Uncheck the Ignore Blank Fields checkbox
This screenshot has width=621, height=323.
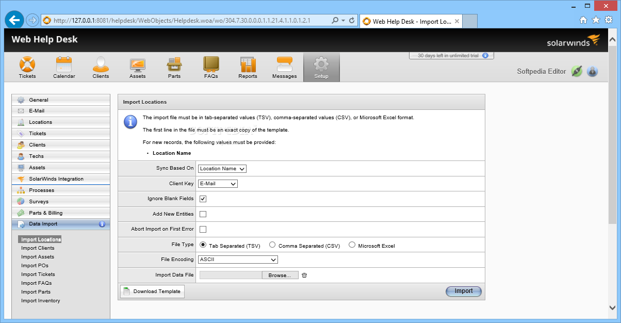coord(203,199)
